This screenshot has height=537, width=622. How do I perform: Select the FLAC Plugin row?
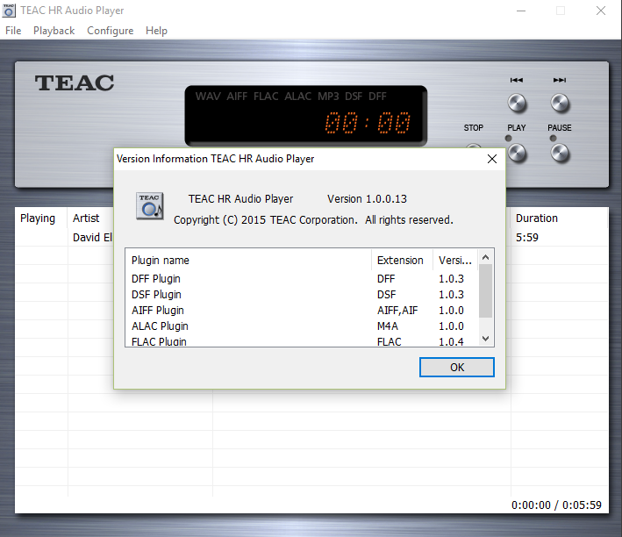tap(302, 341)
